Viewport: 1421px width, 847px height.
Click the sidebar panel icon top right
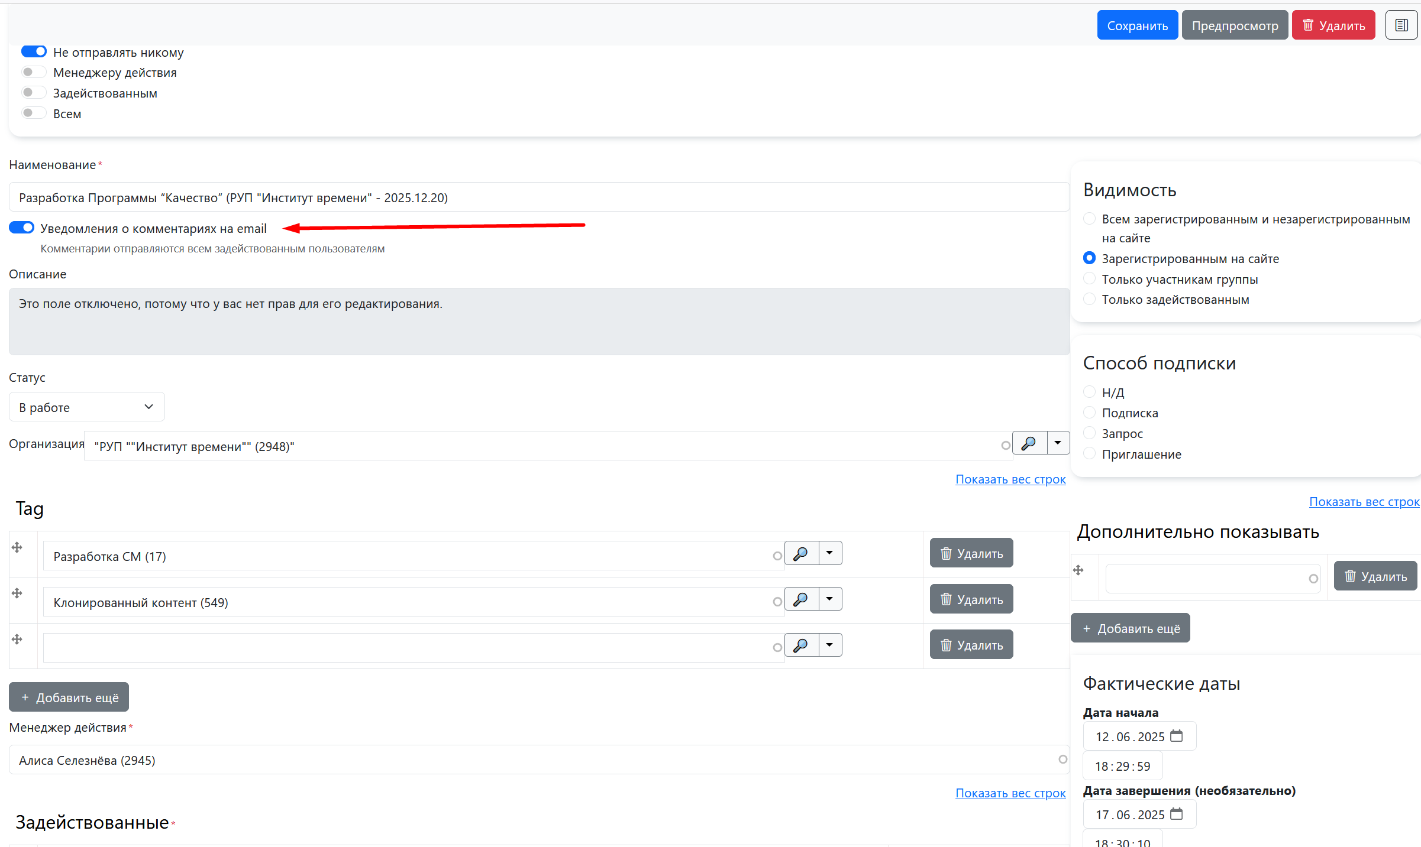coord(1401,25)
